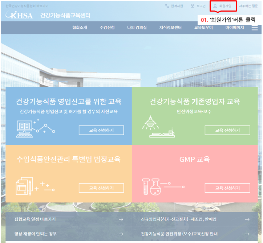Viewport: 263px width, 243px height.
Task: Click the 원격지원 phone icon
Action: tap(167, 6)
